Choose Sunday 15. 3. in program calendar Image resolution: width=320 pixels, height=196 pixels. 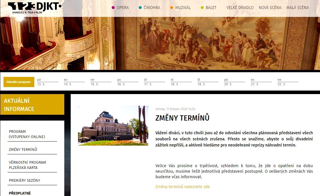click(x=101, y=82)
